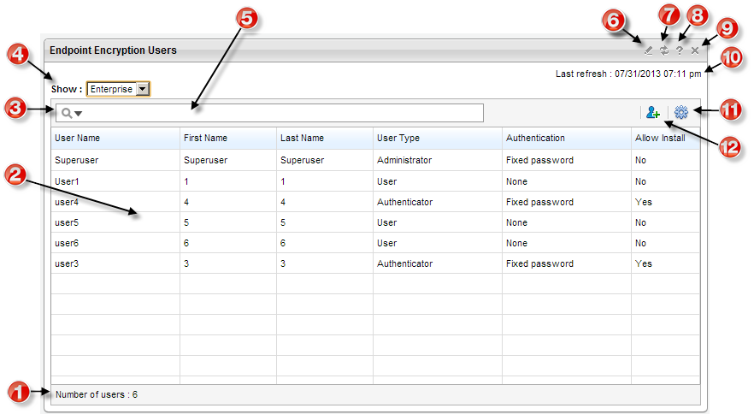The height and width of the screenshot is (420, 754).
Task: Click the magnifying glass search icon
Action: pos(66,113)
